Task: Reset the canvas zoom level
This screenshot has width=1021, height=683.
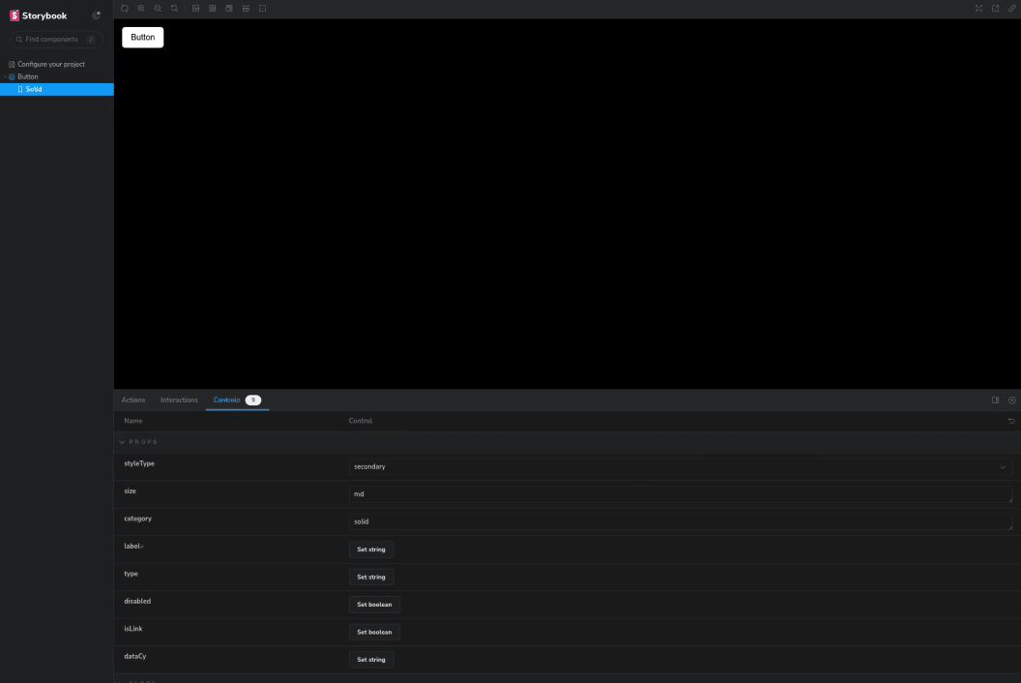Action: click(174, 9)
